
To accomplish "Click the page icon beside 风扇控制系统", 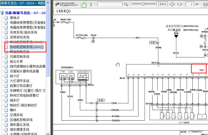I will tap(6, 57).
